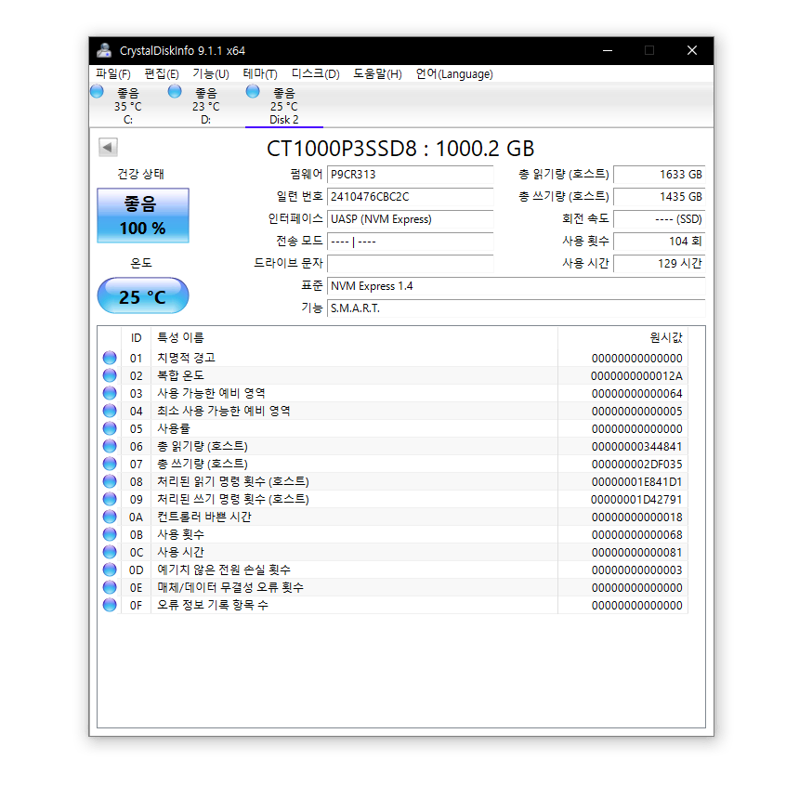799x799 pixels.
Task: Click the 전송 모드 field
Action: click(x=411, y=242)
